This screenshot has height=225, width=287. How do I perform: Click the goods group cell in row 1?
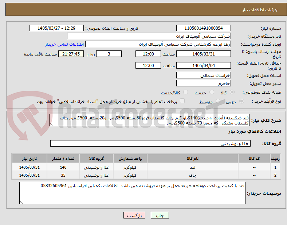[x=96, y=167]
